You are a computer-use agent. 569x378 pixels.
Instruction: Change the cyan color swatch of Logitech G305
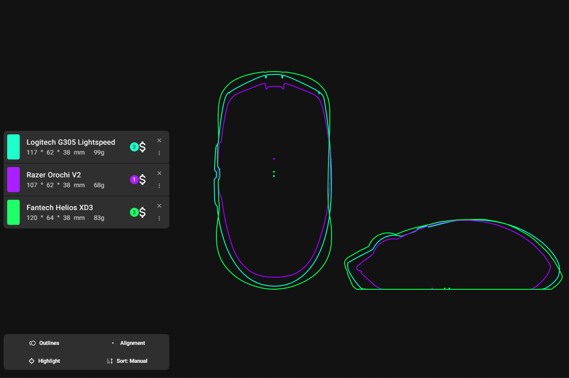pos(13,147)
